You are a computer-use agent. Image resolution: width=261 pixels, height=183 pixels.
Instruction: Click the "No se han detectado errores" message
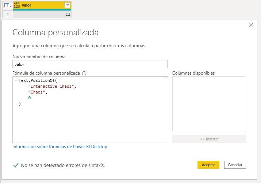click(63, 166)
